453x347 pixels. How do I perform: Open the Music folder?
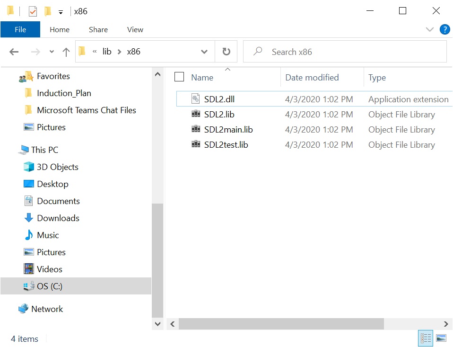48,235
